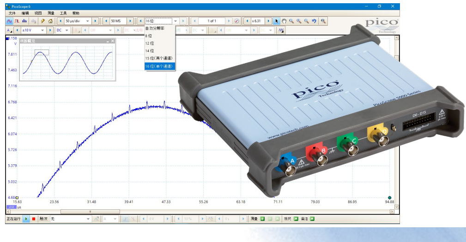
Task: Step resolution to previous value
Action: pyautogui.click(x=140, y=21)
